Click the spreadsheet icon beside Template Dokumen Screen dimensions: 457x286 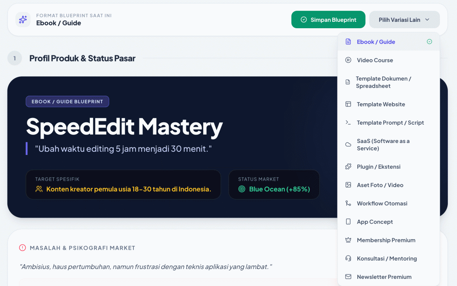(348, 82)
